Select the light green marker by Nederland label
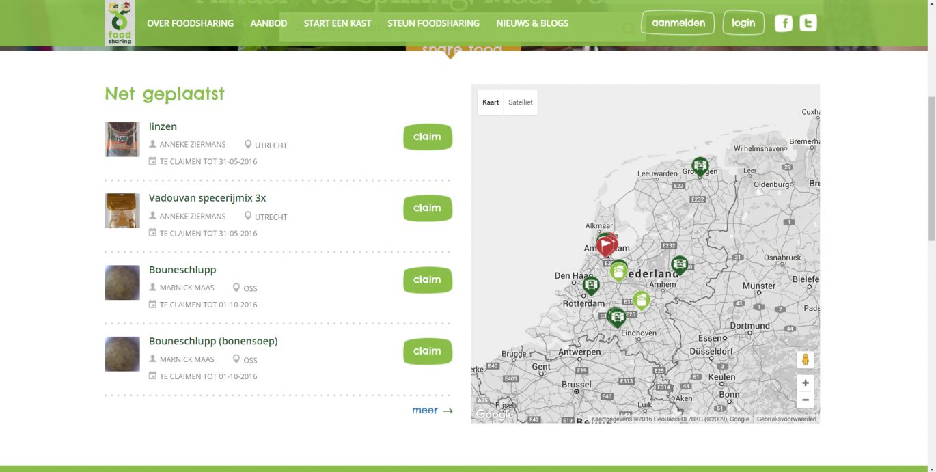The image size is (936, 472). pos(619,271)
